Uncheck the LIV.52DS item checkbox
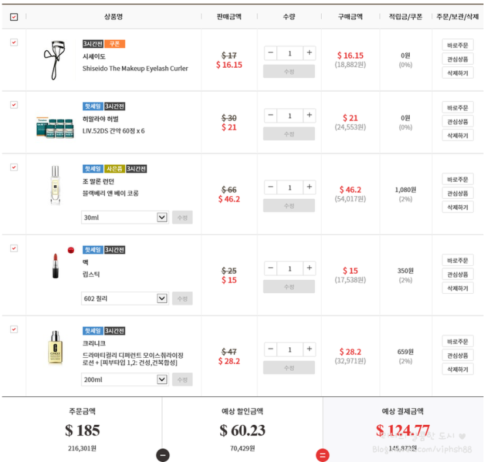 (14, 105)
